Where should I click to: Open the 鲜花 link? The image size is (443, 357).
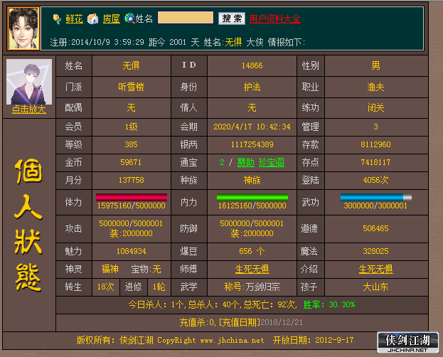(x=74, y=19)
